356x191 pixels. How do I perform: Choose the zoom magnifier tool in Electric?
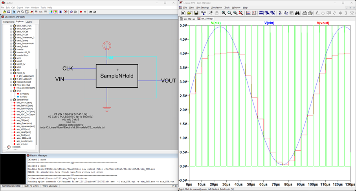coord(22,12)
